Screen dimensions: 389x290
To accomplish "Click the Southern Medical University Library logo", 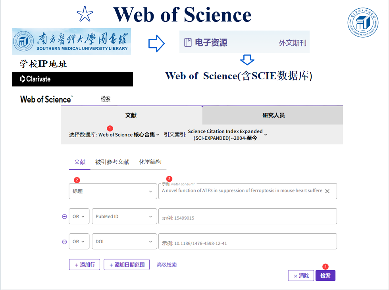I will pos(71,42).
